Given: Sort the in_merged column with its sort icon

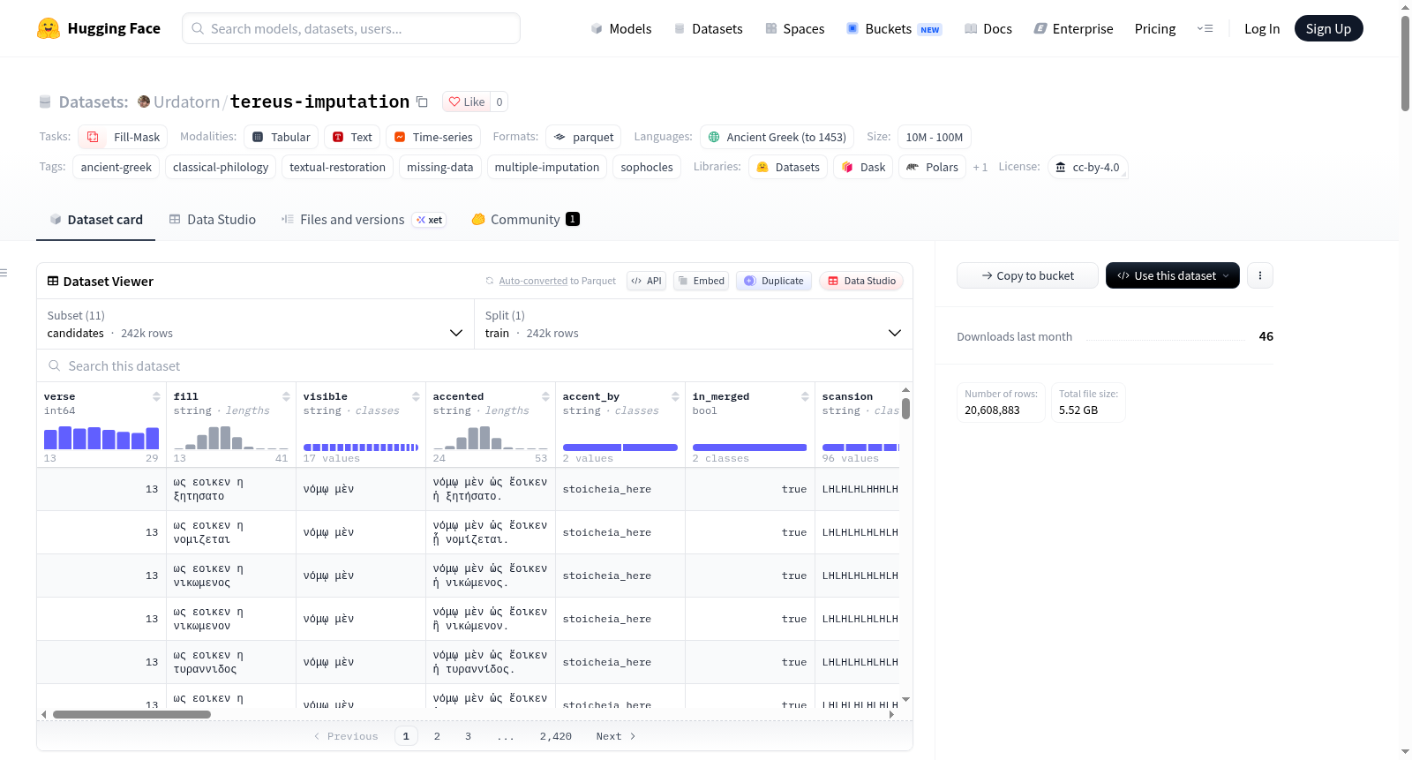Looking at the screenshot, I should tap(805, 396).
